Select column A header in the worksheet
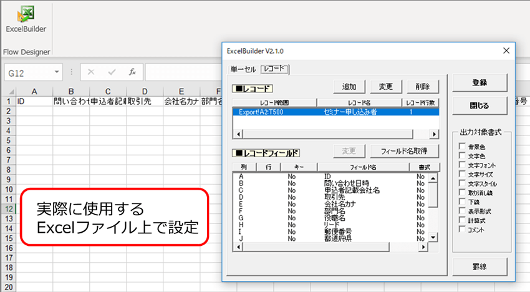 click(x=34, y=91)
